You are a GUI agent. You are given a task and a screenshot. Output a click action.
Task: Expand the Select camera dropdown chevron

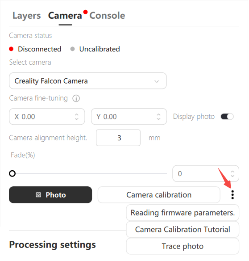coord(157,81)
